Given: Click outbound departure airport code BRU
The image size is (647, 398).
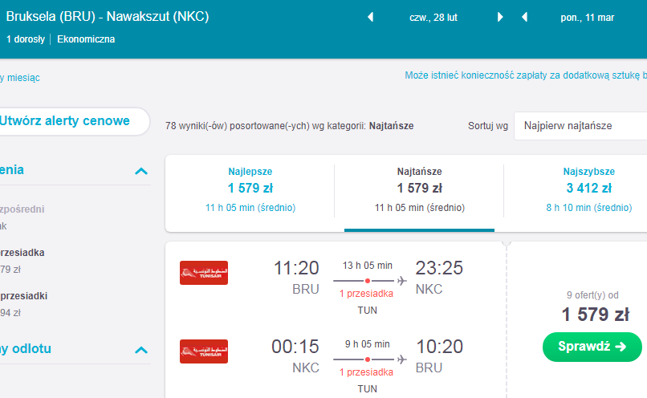Looking at the screenshot, I should click(x=306, y=289).
